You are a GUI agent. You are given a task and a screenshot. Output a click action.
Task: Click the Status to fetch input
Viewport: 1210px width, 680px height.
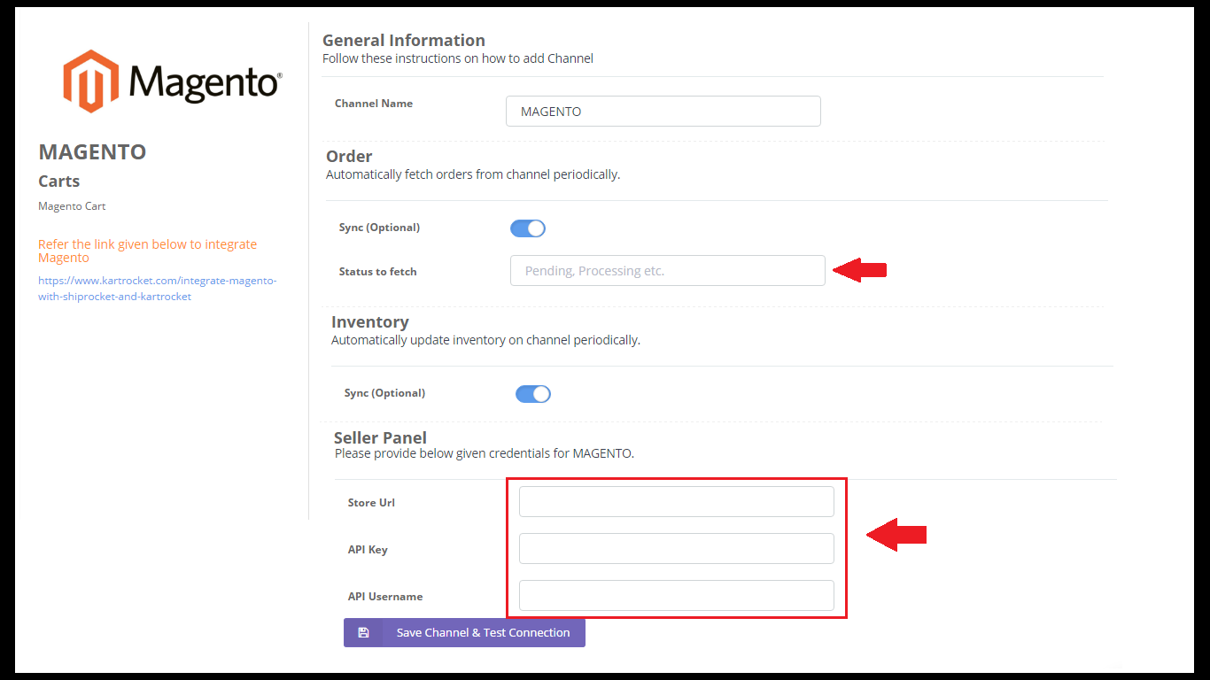pos(667,271)
